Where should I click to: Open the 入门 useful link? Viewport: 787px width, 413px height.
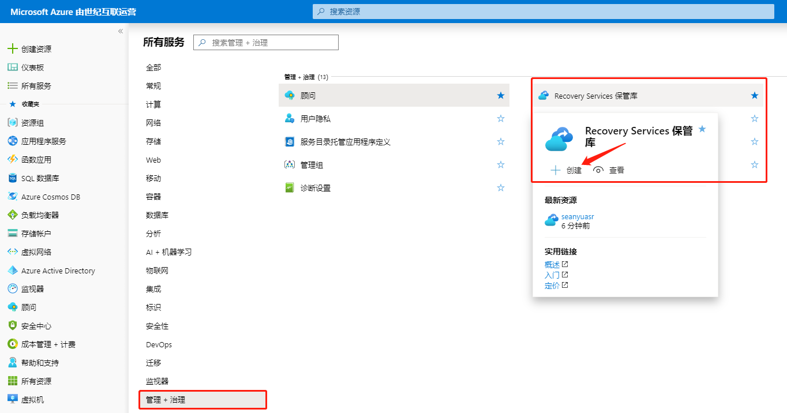[552, 275]
